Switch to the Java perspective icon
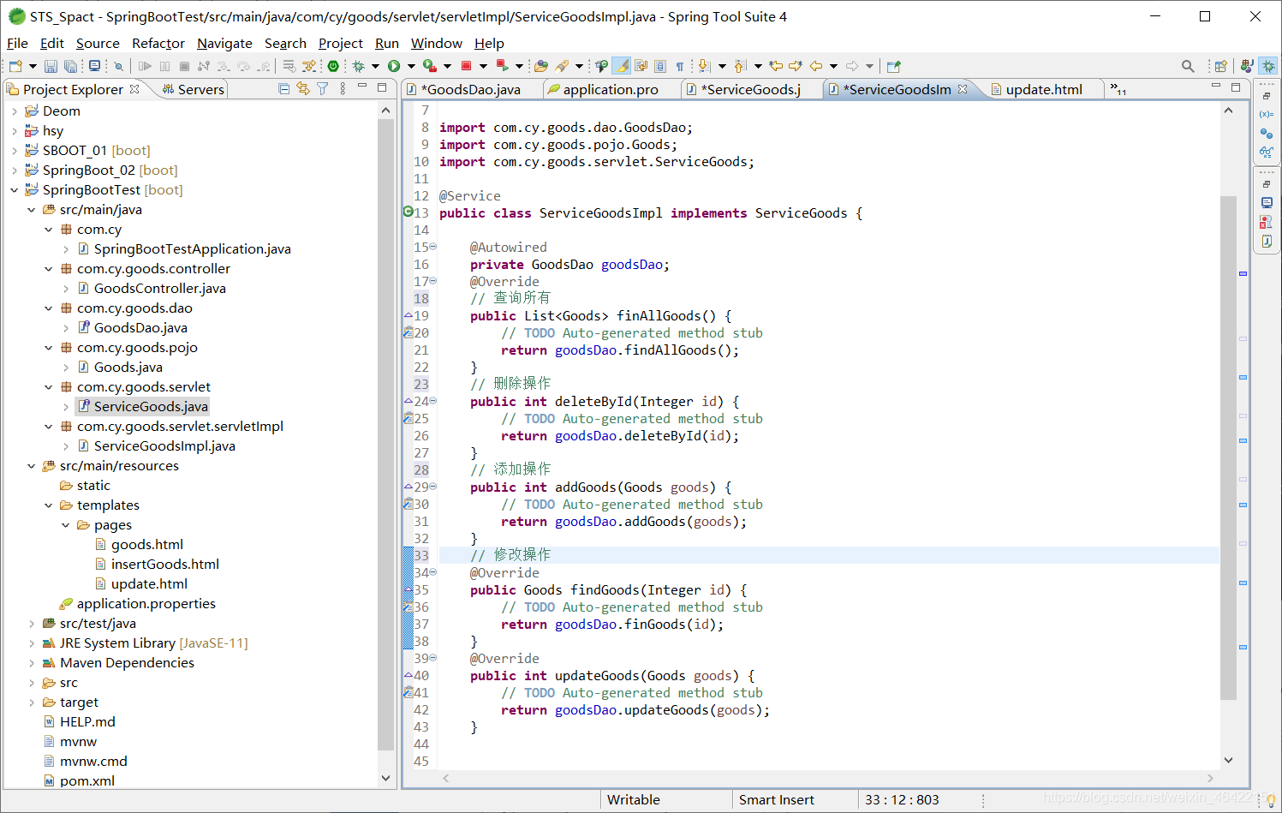Image resolution: width=1282 pixels, height=813 pixels. point(1247,66)
